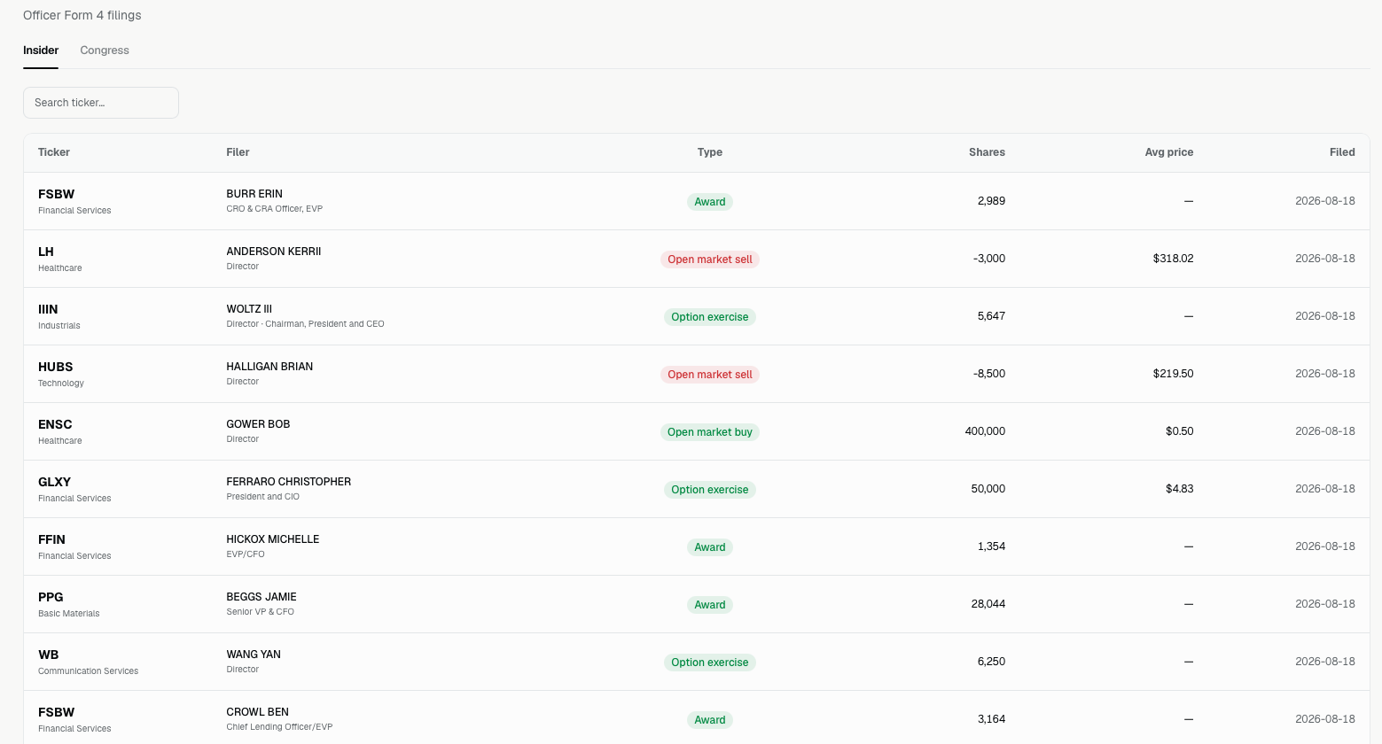Image resolution: width=1382 pixels, height=744 pixels.
Task: Click Open market sell badge for LH
Action: (710, 260)
